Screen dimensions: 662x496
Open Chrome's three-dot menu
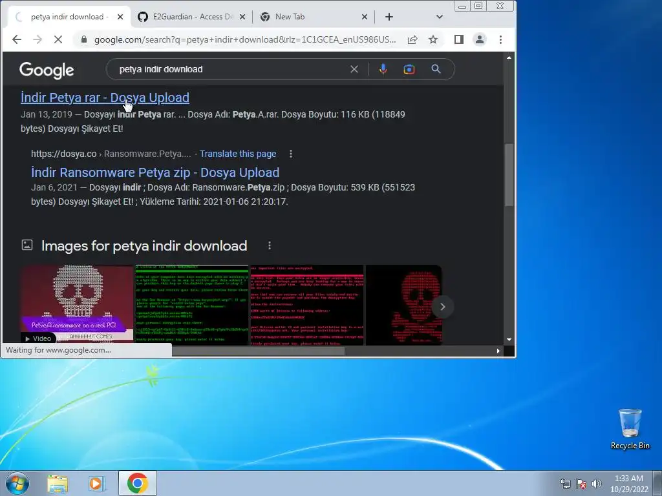click(x=501, y=39)
